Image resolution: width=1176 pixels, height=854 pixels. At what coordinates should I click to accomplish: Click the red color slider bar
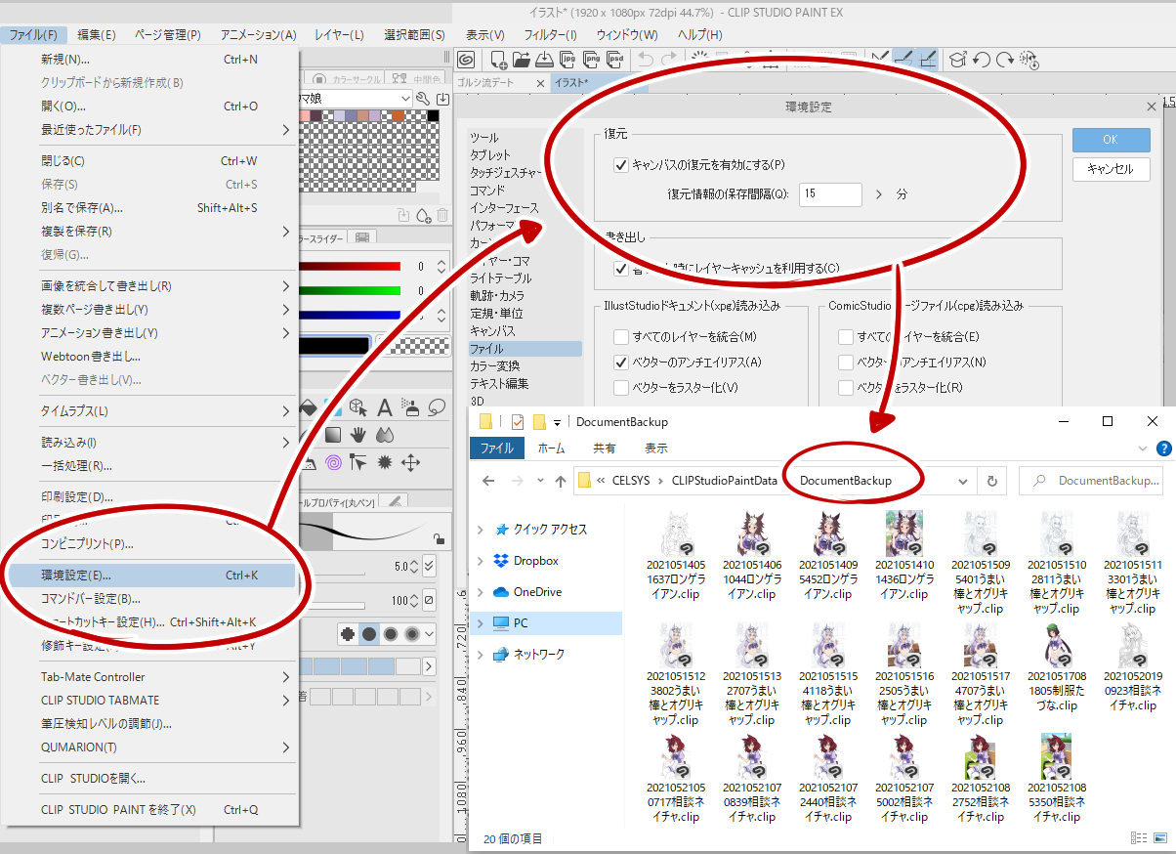pos(351,266)
